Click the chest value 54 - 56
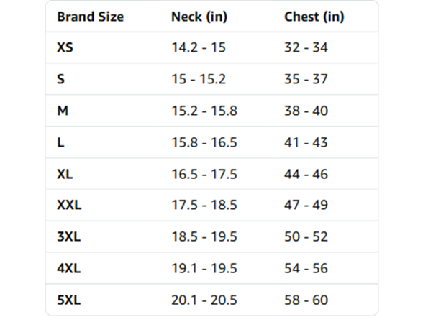Screen dimensions: 423x317 (306, 268)
